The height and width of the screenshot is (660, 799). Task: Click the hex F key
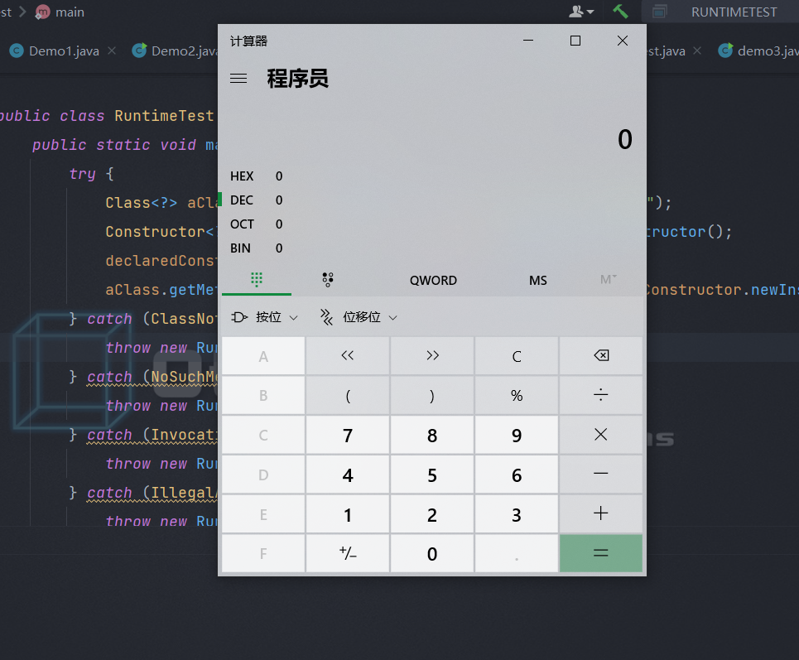pos(263,553)
